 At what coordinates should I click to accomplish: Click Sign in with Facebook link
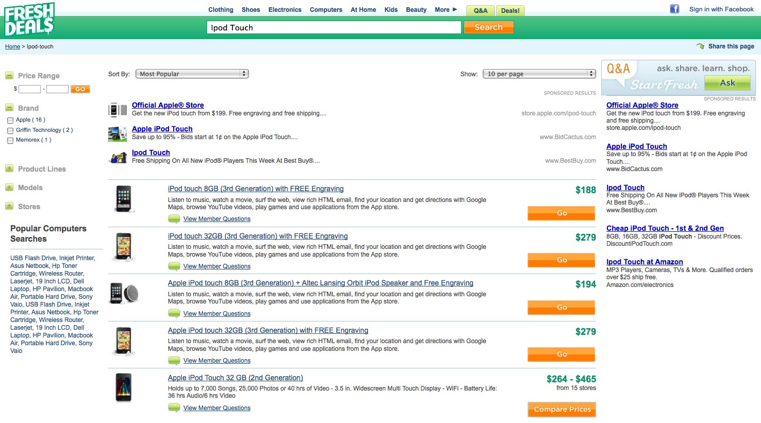pyautogui.click(x=721, y=9)
